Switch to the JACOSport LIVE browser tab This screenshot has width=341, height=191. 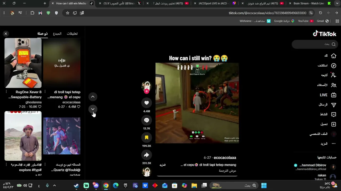(x=214, y=3)
